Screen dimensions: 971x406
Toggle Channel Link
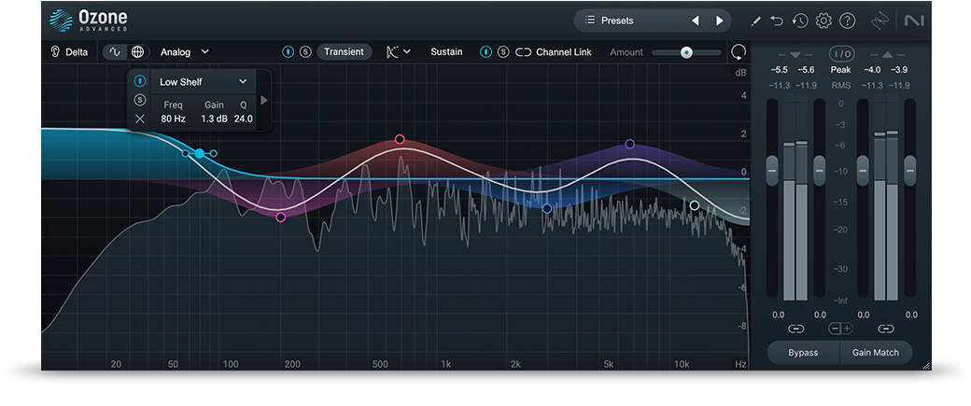pyautogui.click(x=553, y=52)
